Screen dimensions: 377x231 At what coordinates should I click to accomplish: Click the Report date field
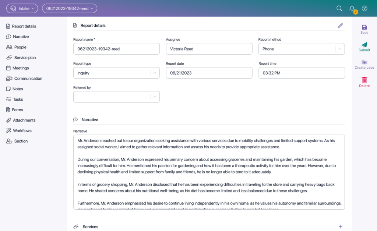(209, 73)
